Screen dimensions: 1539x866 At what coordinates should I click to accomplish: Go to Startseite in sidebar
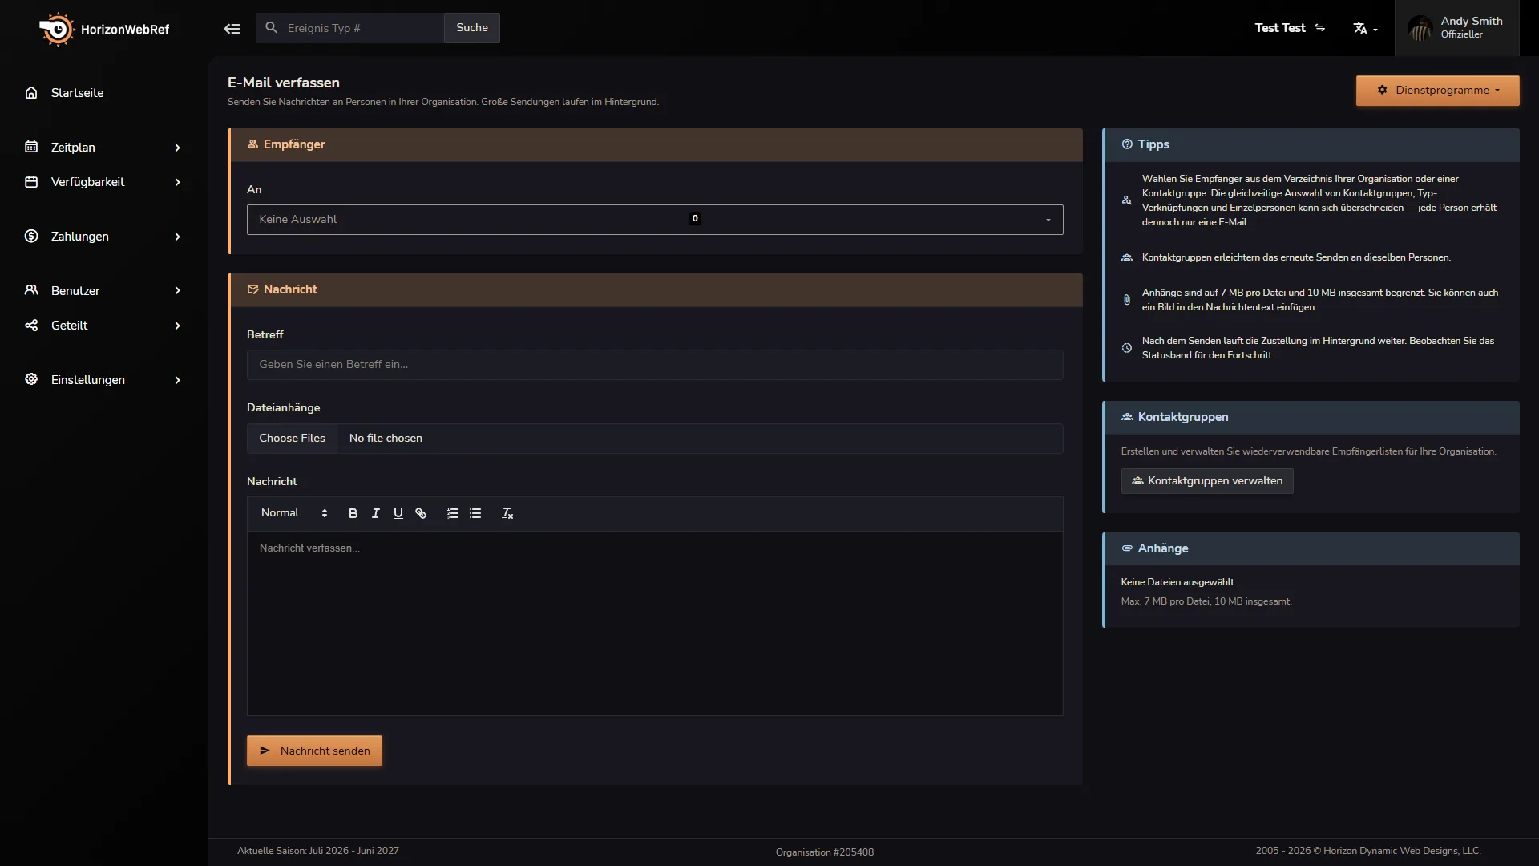pos(77,93)
